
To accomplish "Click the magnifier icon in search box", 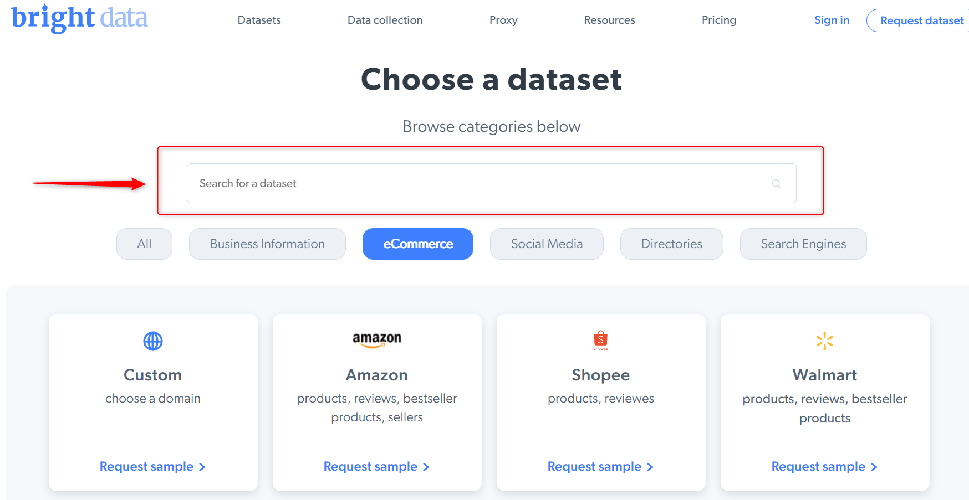I will 776,184.
